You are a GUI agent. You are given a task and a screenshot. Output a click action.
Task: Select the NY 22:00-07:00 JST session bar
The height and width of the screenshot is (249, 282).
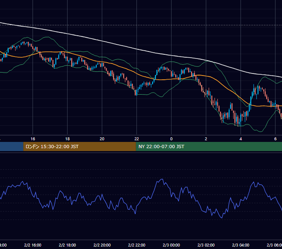coord(209,146)
